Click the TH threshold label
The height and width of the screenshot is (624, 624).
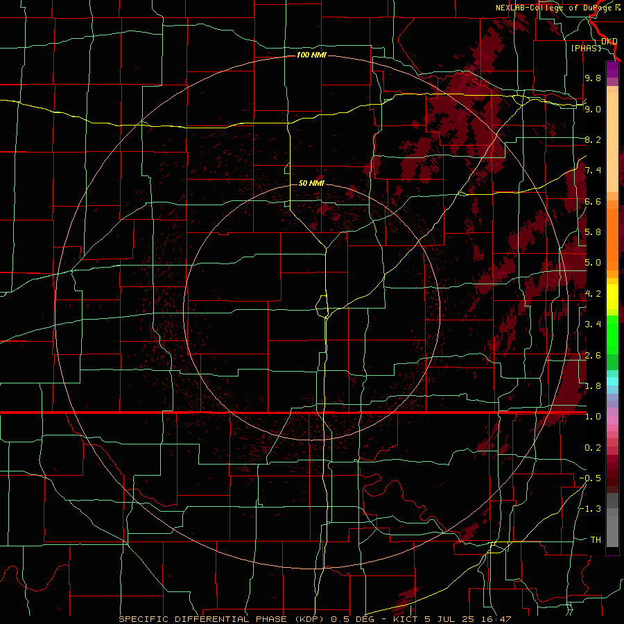tap(596, 540)
